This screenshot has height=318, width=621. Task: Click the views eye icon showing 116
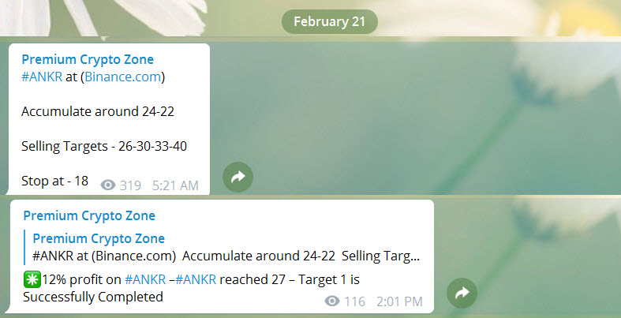pyautogui.click(x=332, y=301)
